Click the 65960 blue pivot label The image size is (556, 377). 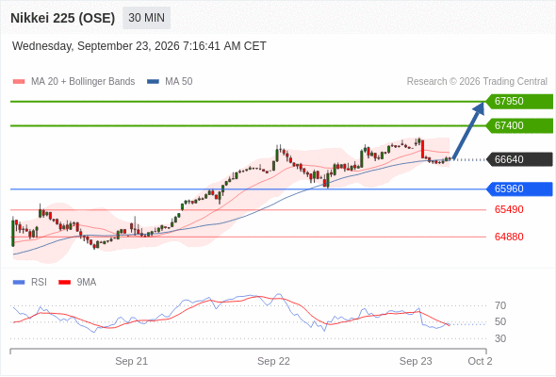coord(519,188)
